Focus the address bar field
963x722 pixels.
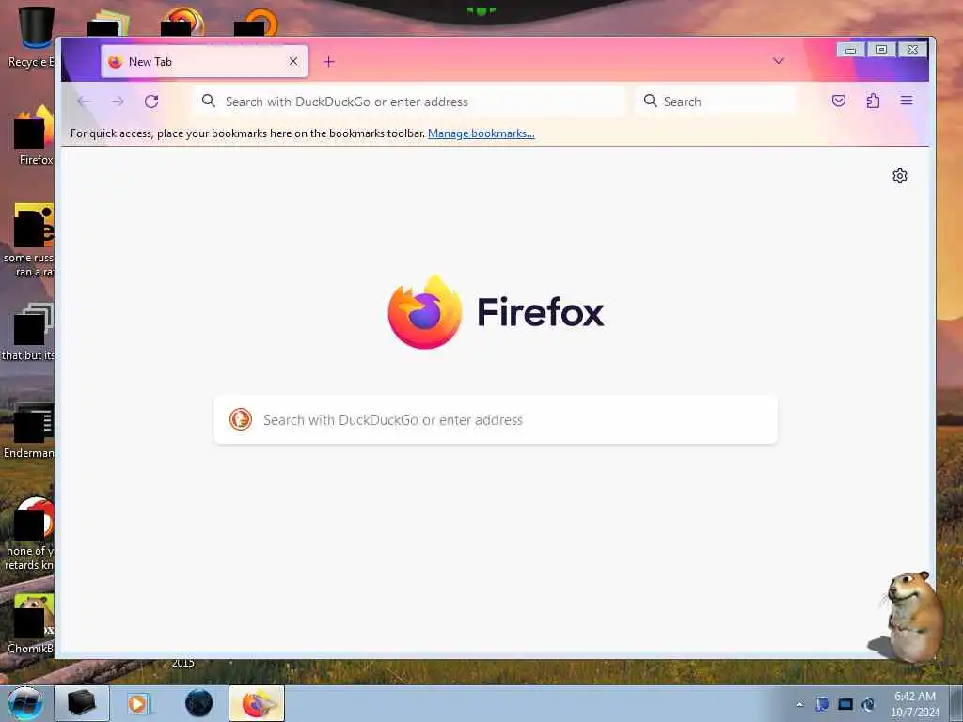click(x=410, y=102)
